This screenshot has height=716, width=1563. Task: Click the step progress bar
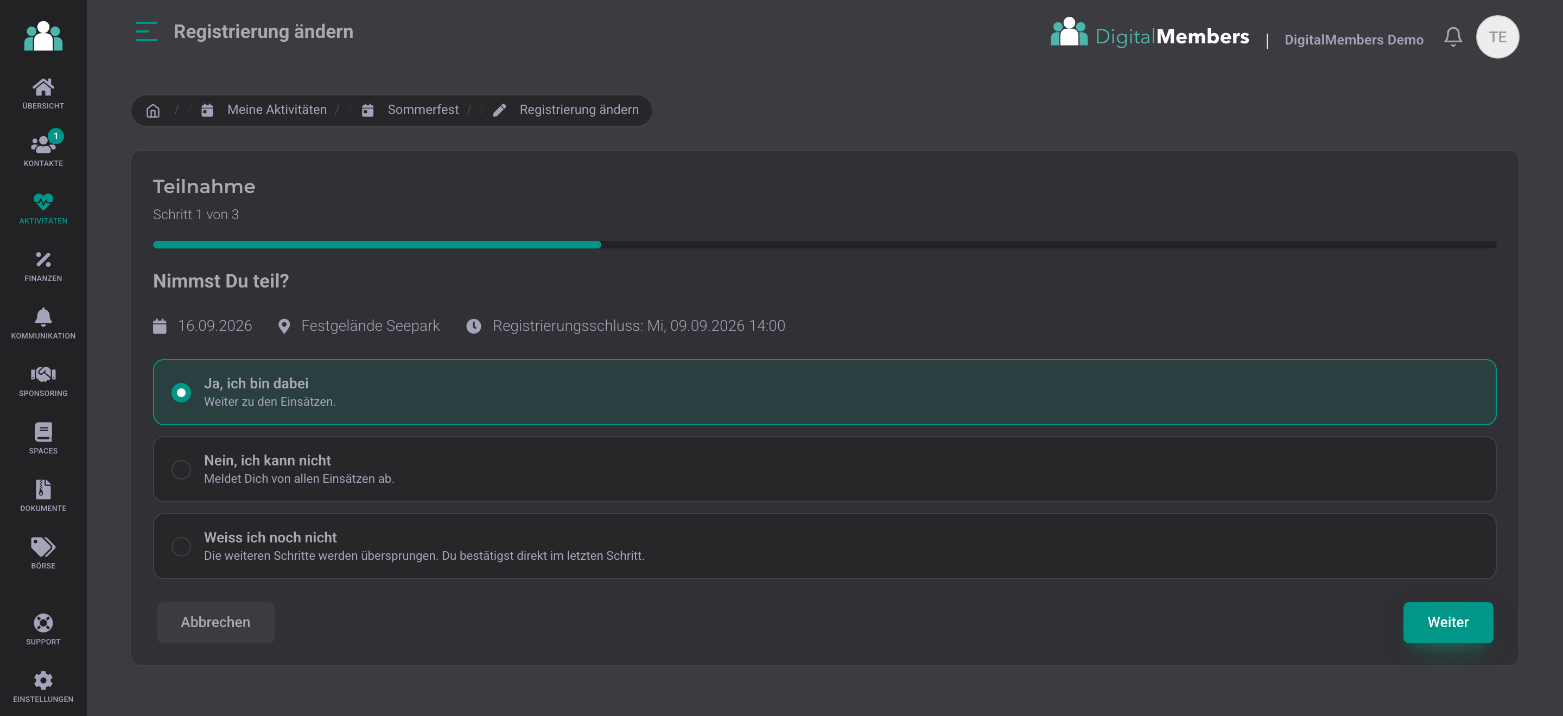824,244
